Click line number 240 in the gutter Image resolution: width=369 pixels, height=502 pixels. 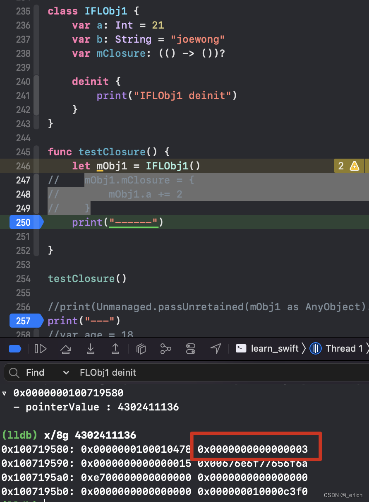(x=23, y=82)
